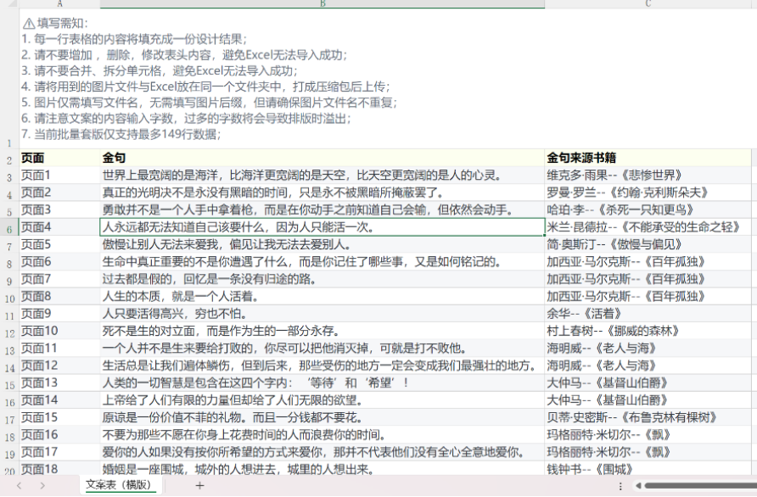This screenshot has height=497, width=757.
Task: Select 《飘》 source cell in 页面17 row
Action: pyautogui.click(x=648, y=453)
